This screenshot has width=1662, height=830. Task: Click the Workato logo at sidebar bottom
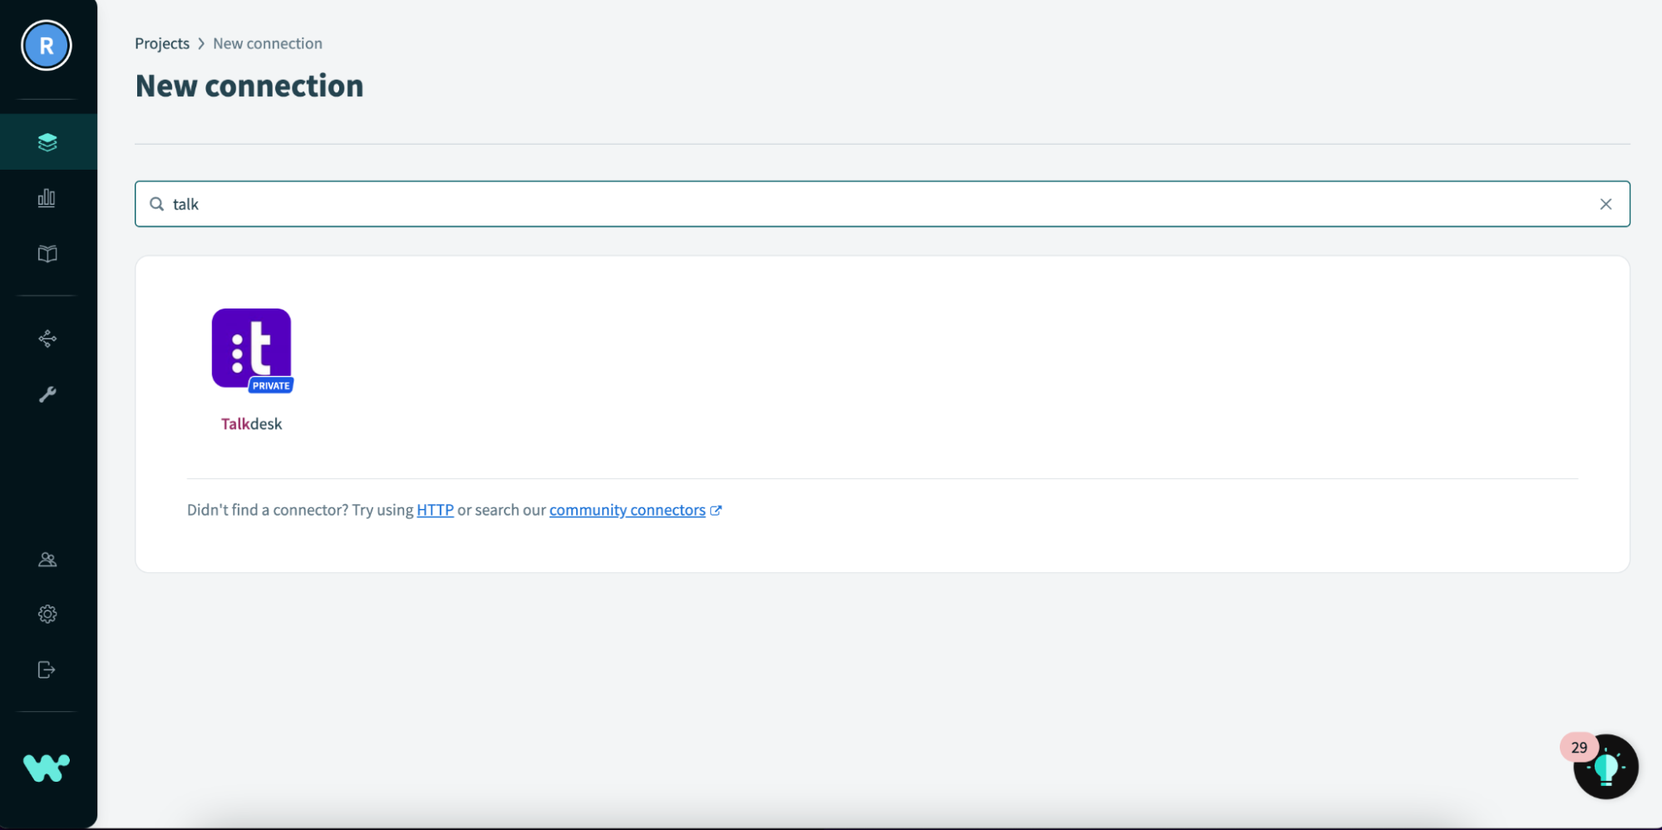tap(47, 767)
